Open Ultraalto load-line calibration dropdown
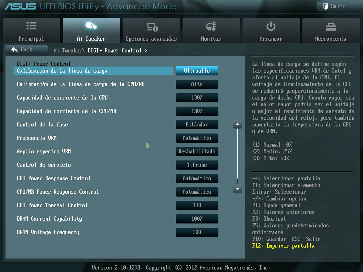Viewport: 363px width, 272px height. (197, 71)
